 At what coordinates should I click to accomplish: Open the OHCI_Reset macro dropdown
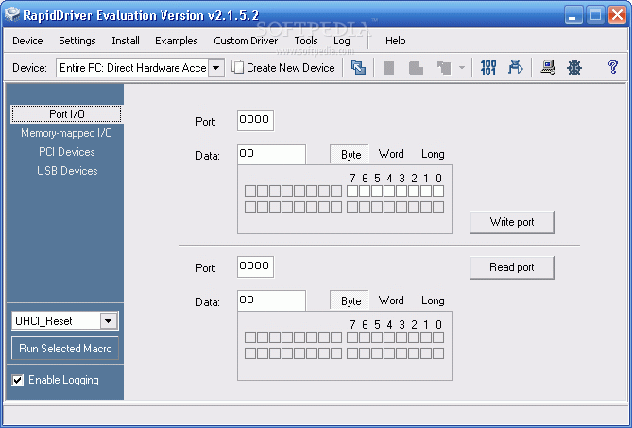(x=108, y=321)
